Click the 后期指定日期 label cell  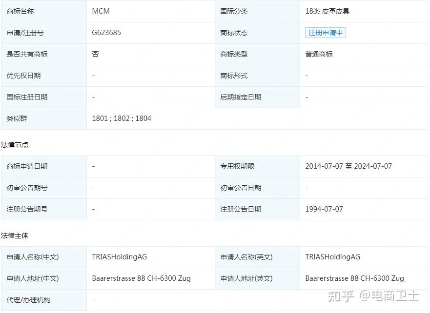pyautogui.click(x=257, y=97)
